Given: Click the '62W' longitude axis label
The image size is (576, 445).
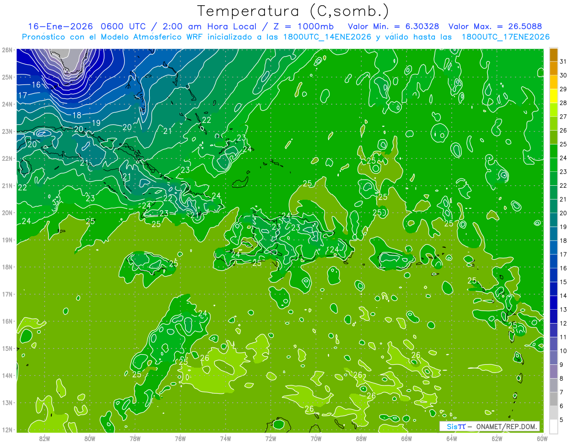Looking at the screenshot, I should (497, 438).
